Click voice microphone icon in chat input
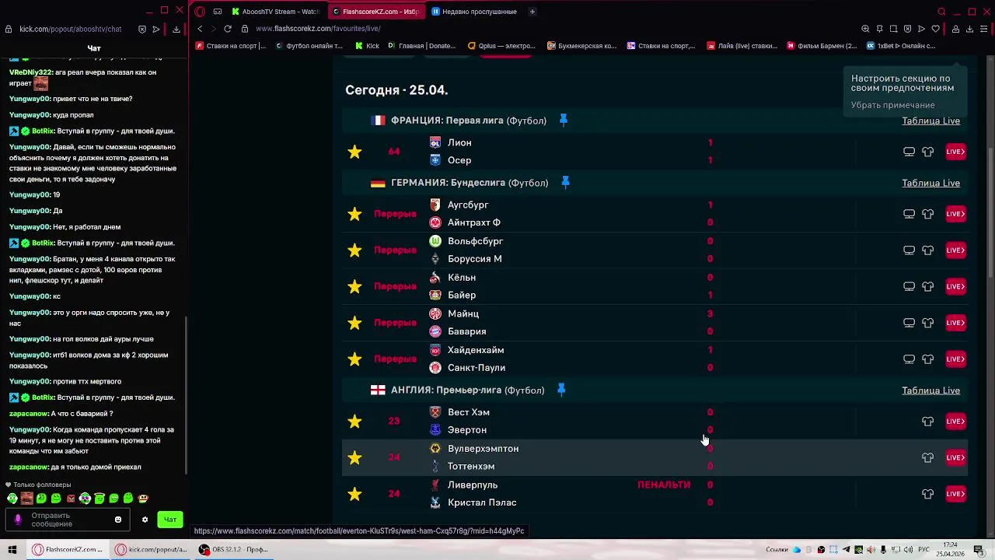The height and width of the screenshot is (560, 995). 18,520
